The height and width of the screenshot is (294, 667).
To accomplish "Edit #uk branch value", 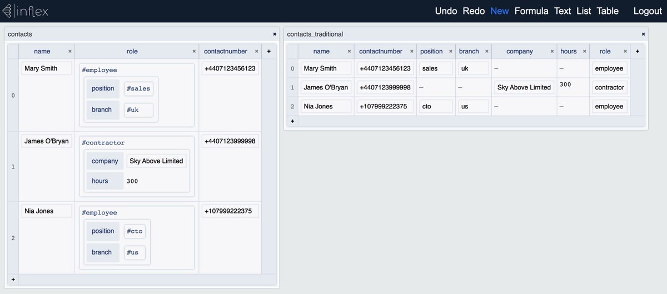I will [x=138, y=109].
